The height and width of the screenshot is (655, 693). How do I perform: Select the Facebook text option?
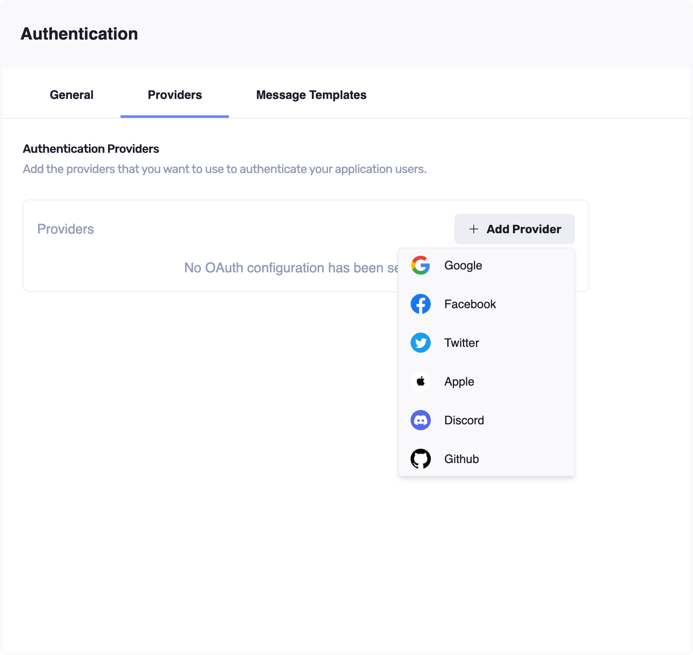[470, 304]
